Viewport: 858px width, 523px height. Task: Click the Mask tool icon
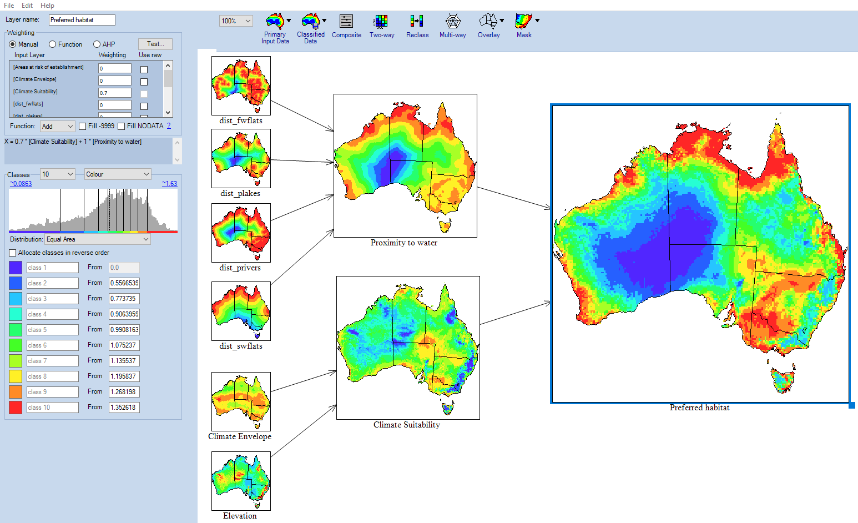[523, 22]
